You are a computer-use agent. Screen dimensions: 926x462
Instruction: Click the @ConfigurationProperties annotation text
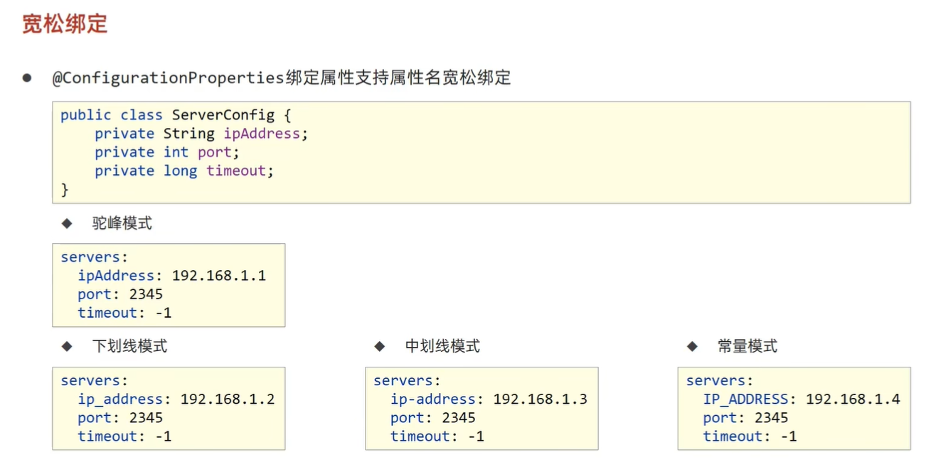pyautogui.click(x=169, y=78)
